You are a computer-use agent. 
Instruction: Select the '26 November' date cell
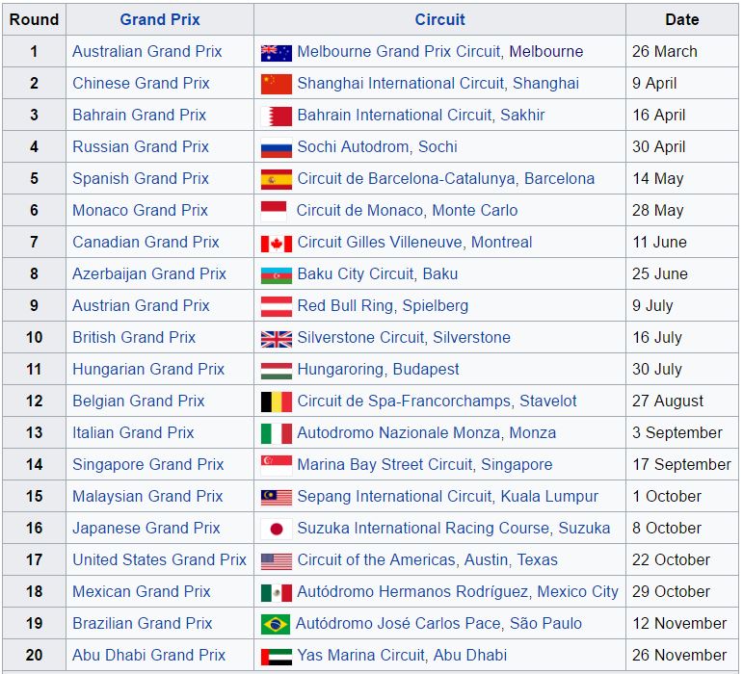pyautogui.click(x=681, y=654)
